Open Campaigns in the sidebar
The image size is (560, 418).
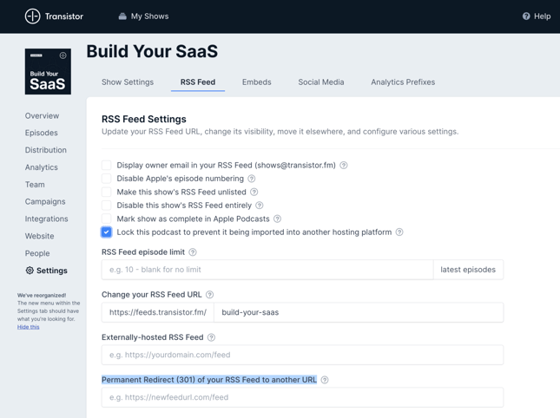pyautogui.click(x=45, y=201)
